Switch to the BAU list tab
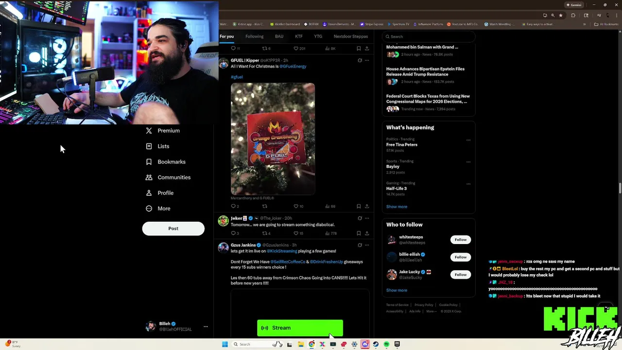Viewport: 622px width, 350px height. pos(279,36)
